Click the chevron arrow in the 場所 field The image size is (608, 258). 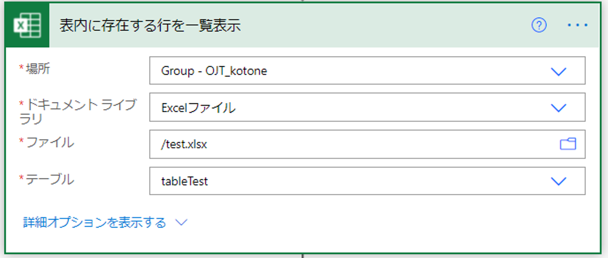[x=559, y=71]
